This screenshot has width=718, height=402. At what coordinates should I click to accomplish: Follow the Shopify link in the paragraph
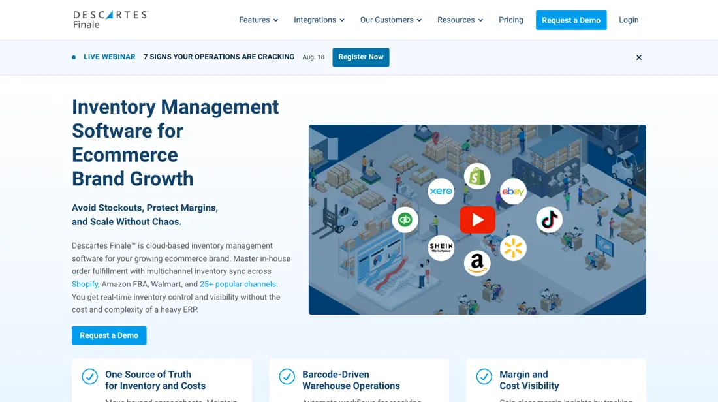(85, 284)
